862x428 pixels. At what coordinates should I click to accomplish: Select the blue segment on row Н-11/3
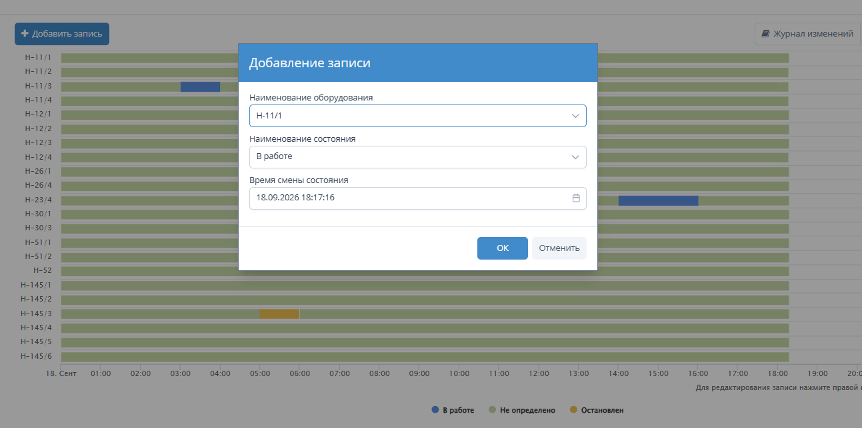pos(200,87)
